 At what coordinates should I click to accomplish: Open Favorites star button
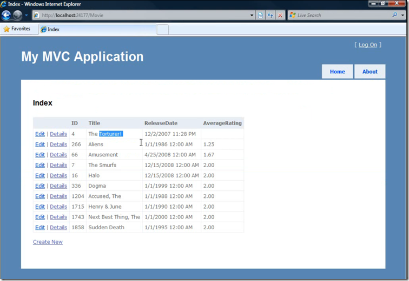17,29
